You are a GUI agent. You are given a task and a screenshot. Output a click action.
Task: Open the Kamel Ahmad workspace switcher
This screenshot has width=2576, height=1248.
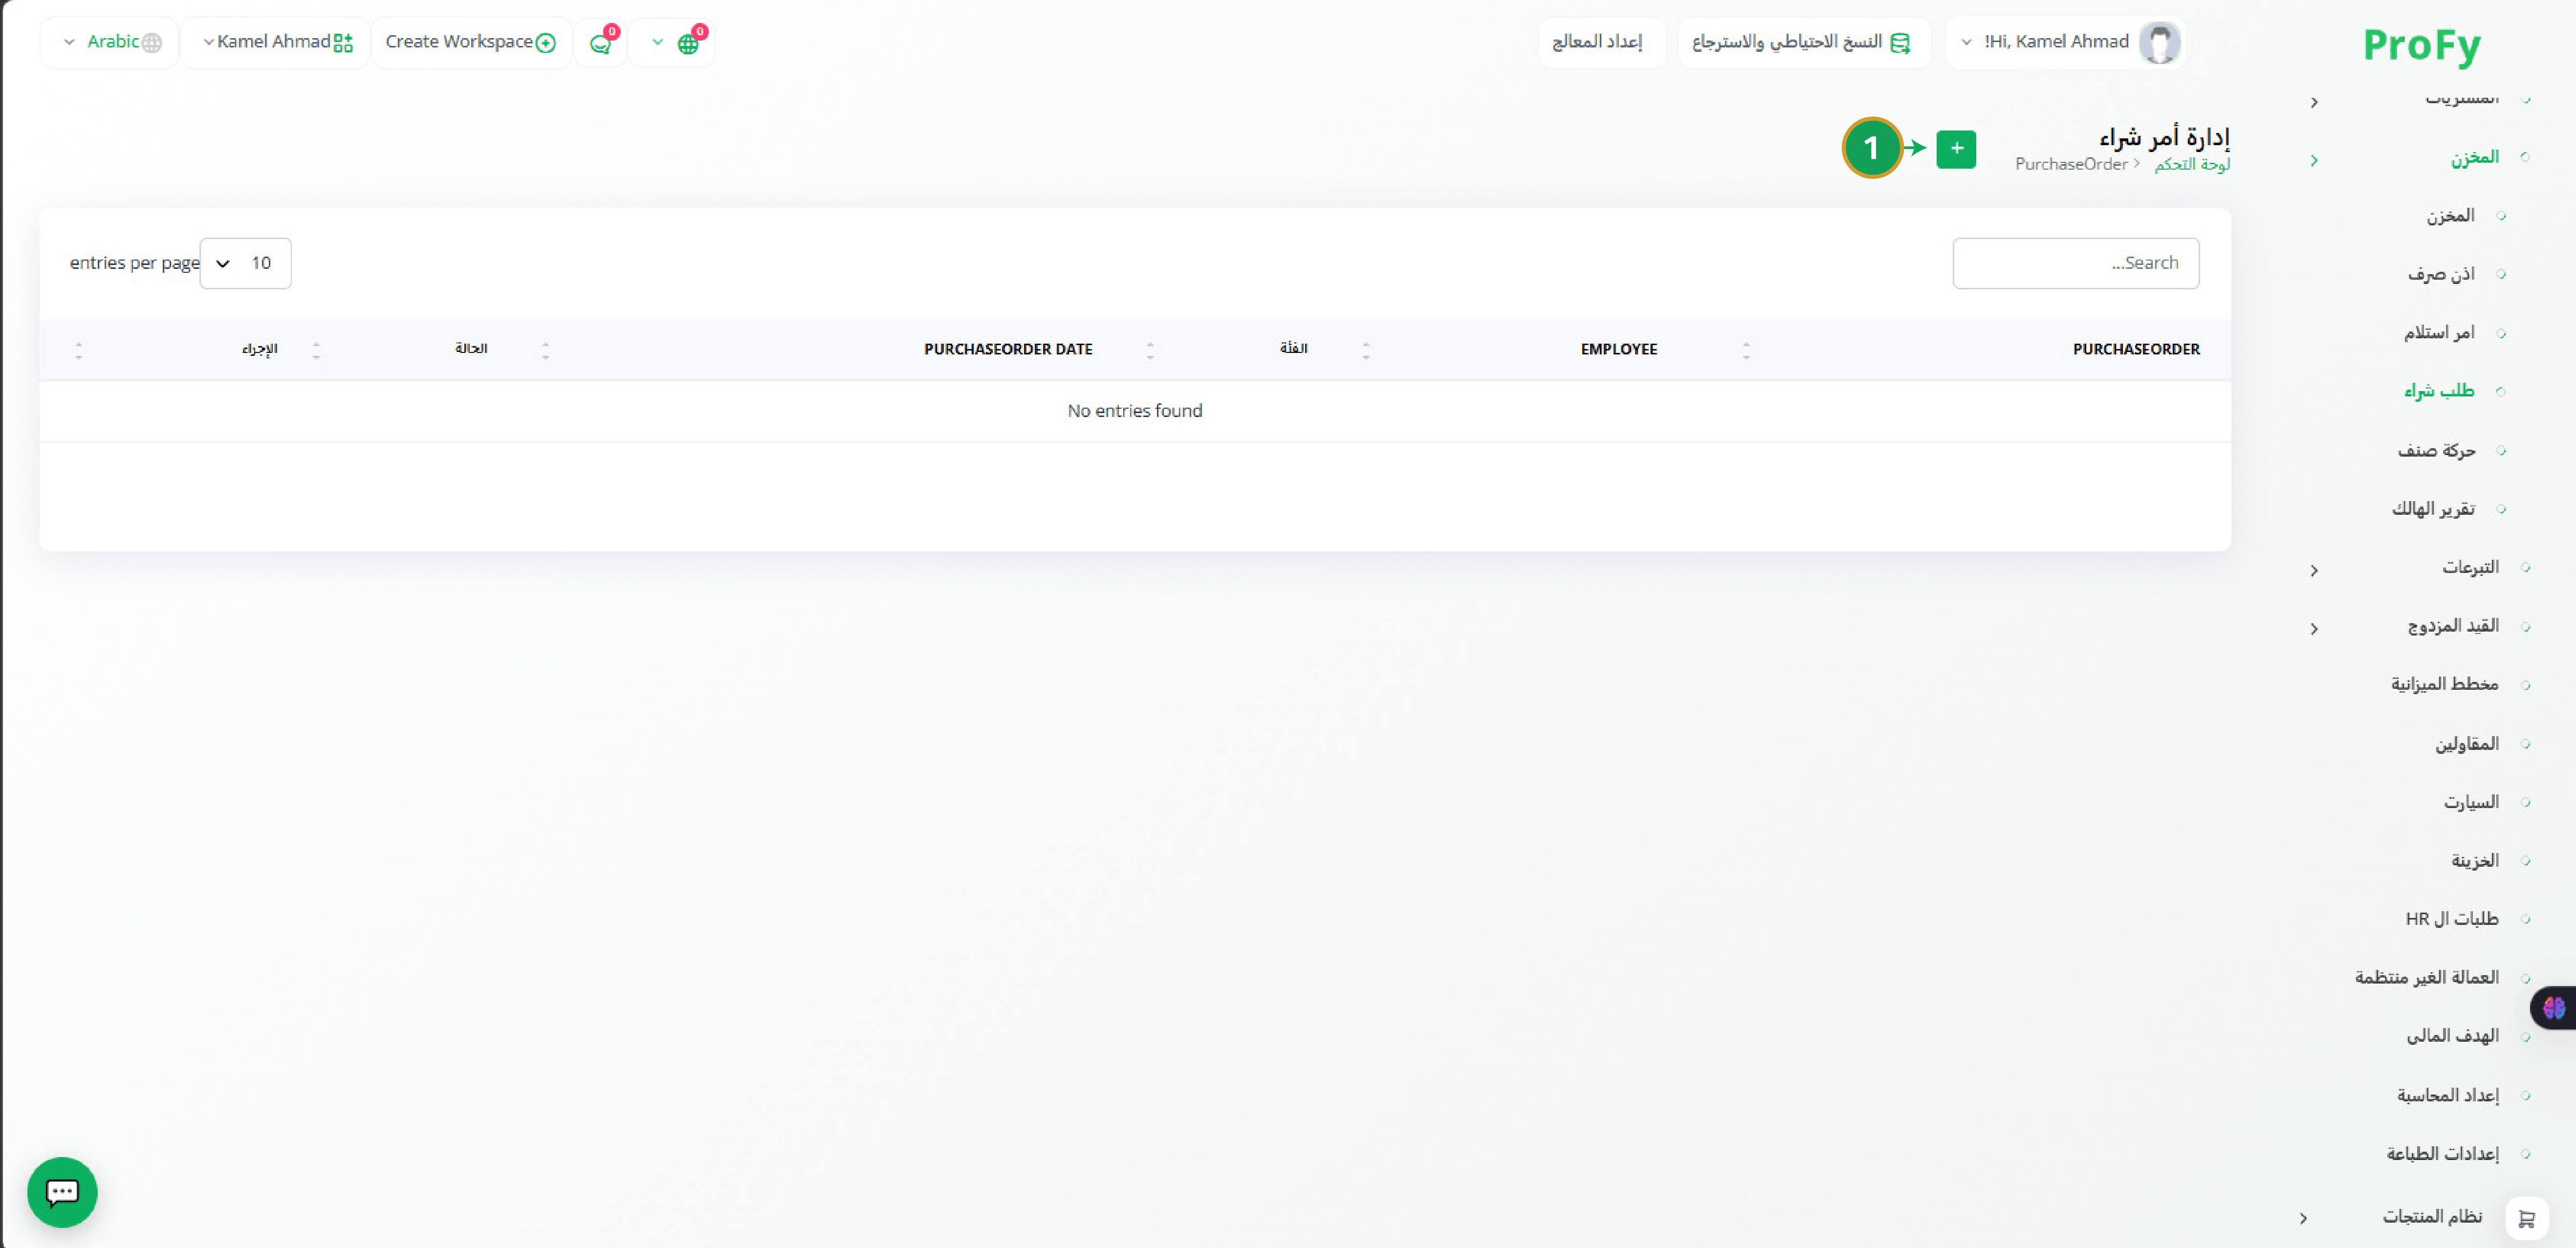click(276, 42)
